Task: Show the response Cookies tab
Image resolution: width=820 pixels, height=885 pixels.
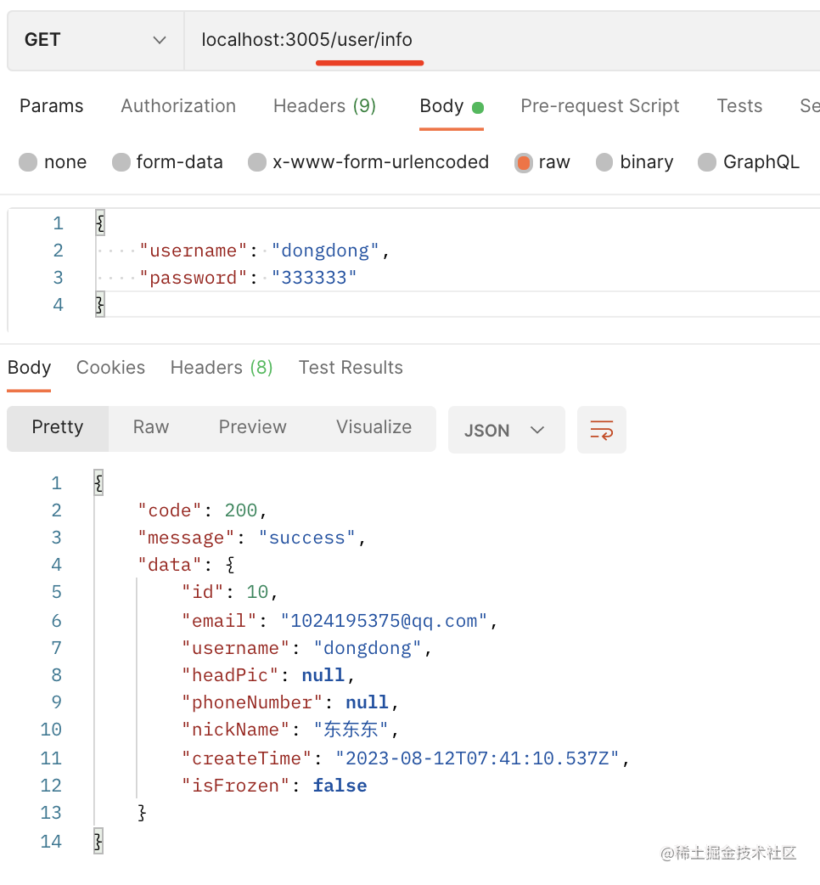Action: point(110,368)
